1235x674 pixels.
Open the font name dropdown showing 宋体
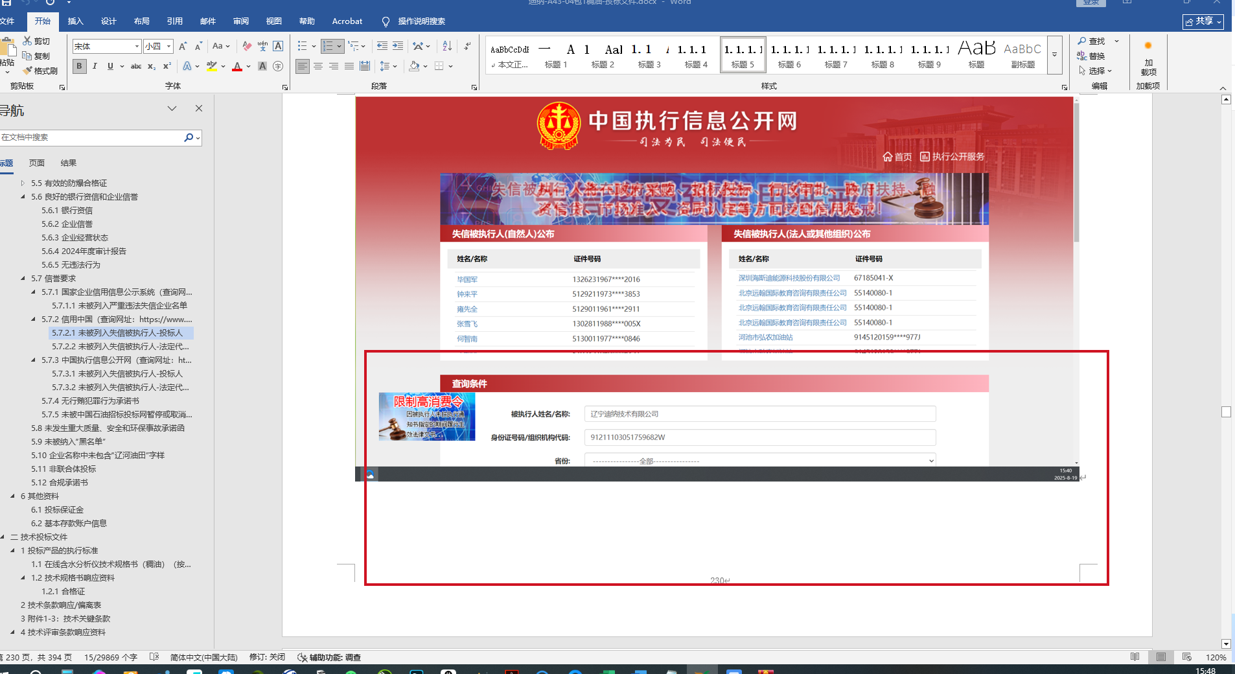coord(137,46)
